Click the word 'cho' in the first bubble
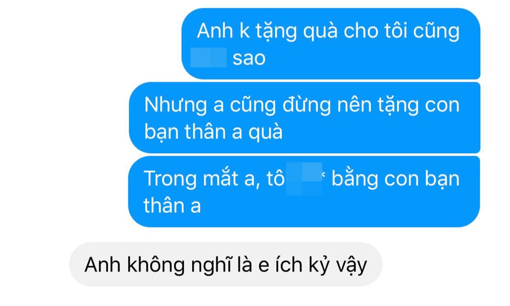Viewport: 510px width, 306px height. (361, 31)
